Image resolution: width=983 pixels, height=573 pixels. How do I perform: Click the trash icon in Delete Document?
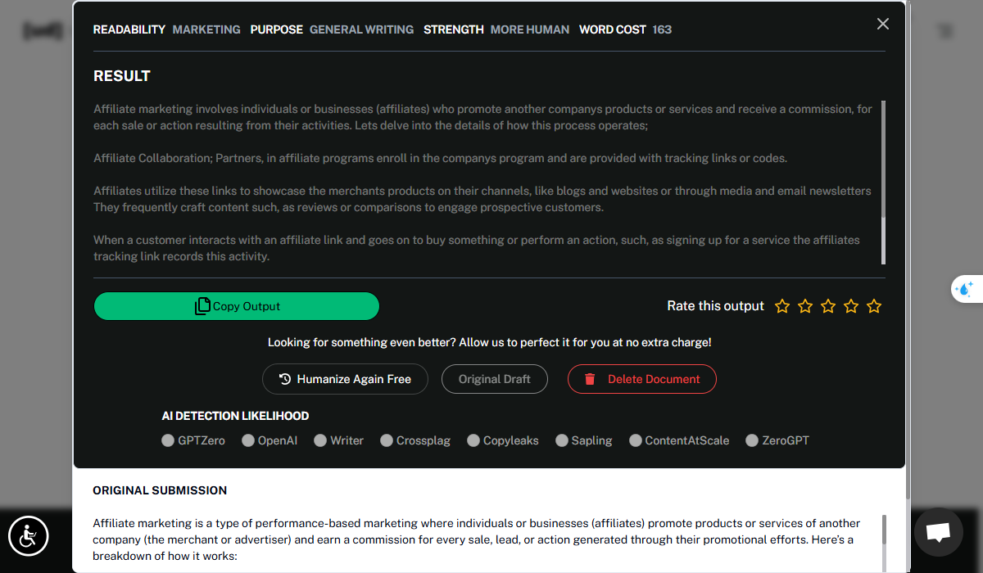tap(590, 379)
